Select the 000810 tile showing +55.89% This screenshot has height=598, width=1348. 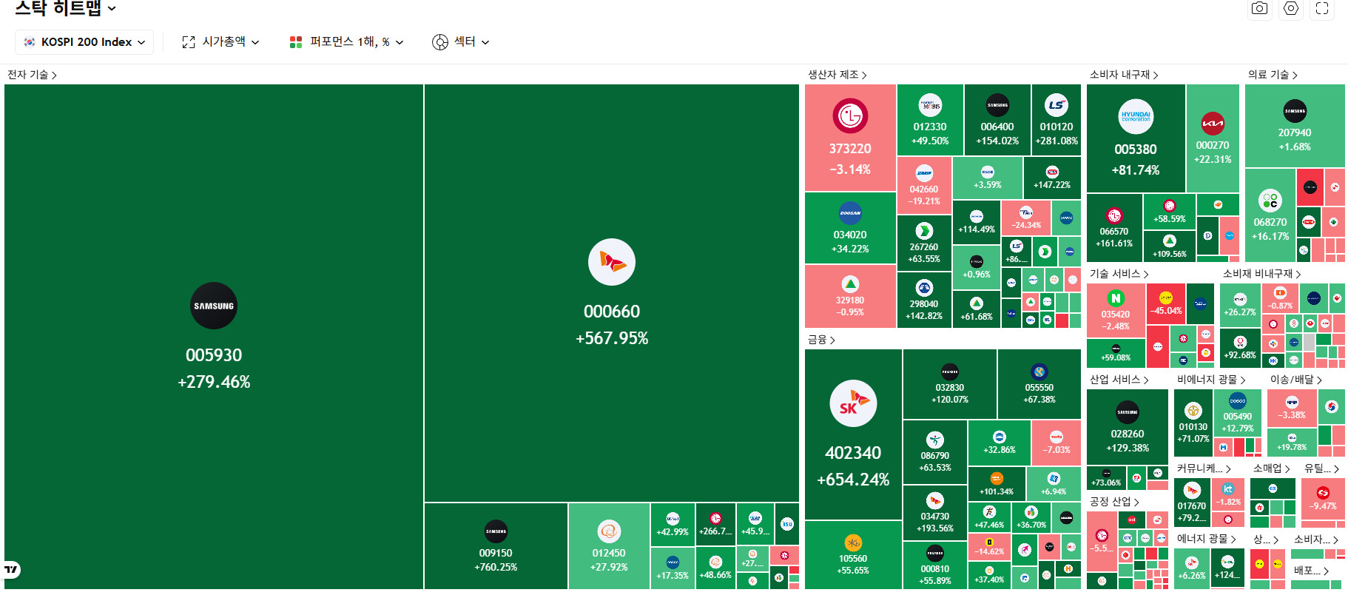935,565
